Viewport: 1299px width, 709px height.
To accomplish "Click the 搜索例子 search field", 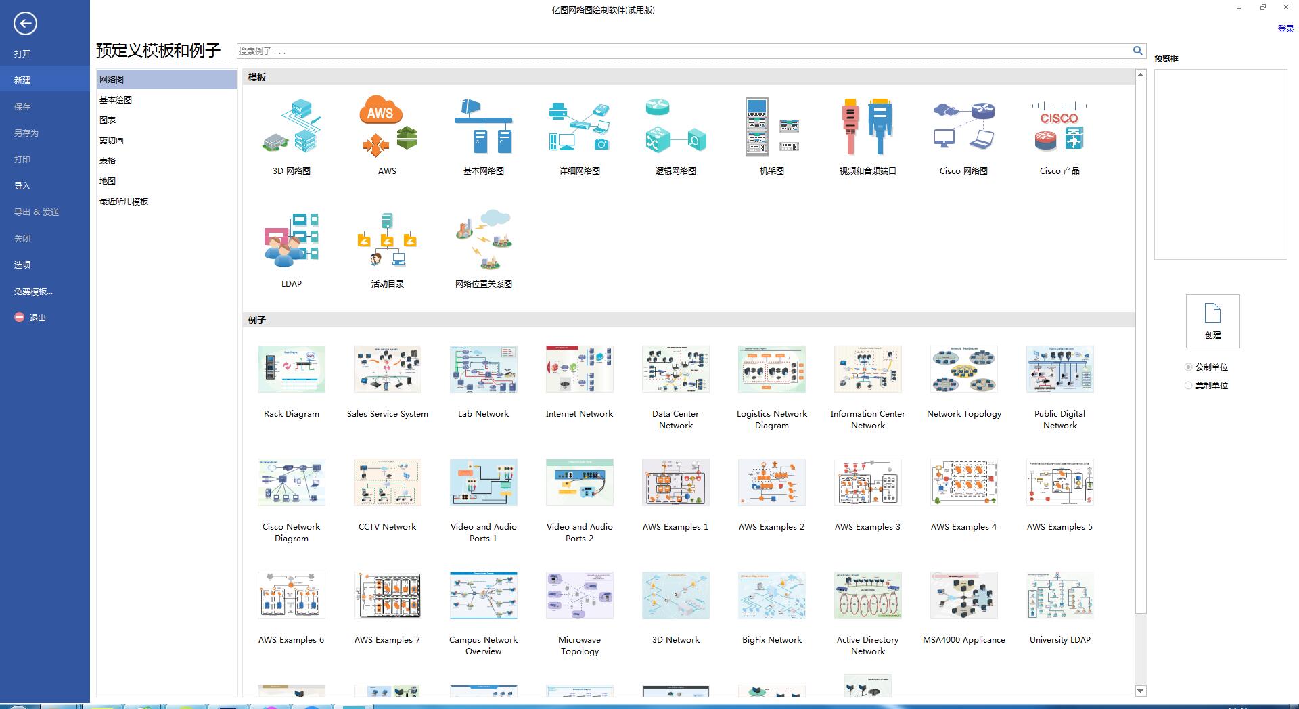I will (x=683, y=51).
